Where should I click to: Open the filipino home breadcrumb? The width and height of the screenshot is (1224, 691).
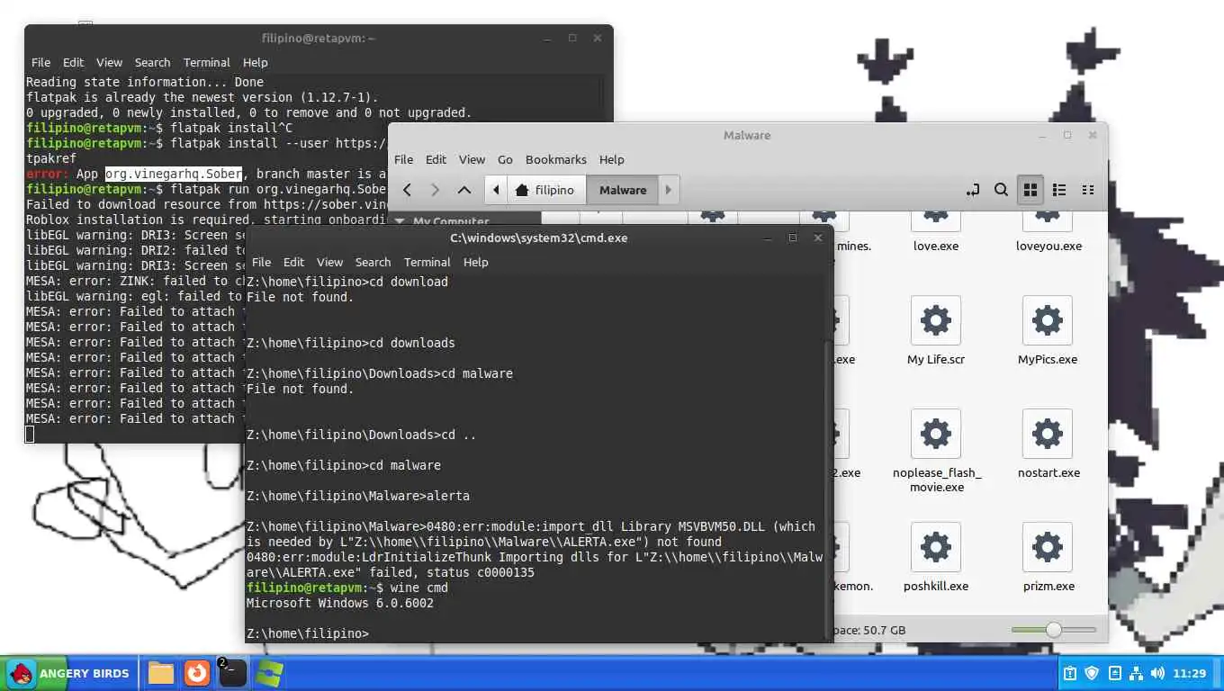pos(545,190)
